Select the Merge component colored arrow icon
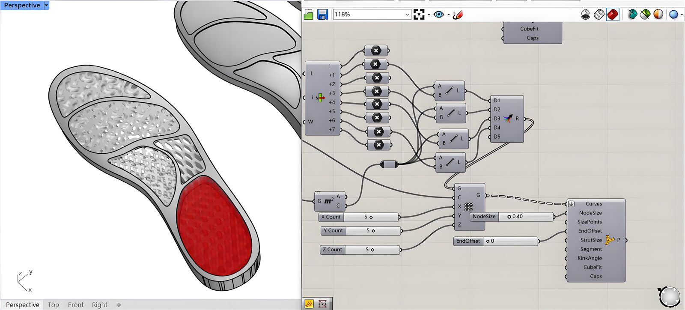685x310 pixels. point(508,119)
